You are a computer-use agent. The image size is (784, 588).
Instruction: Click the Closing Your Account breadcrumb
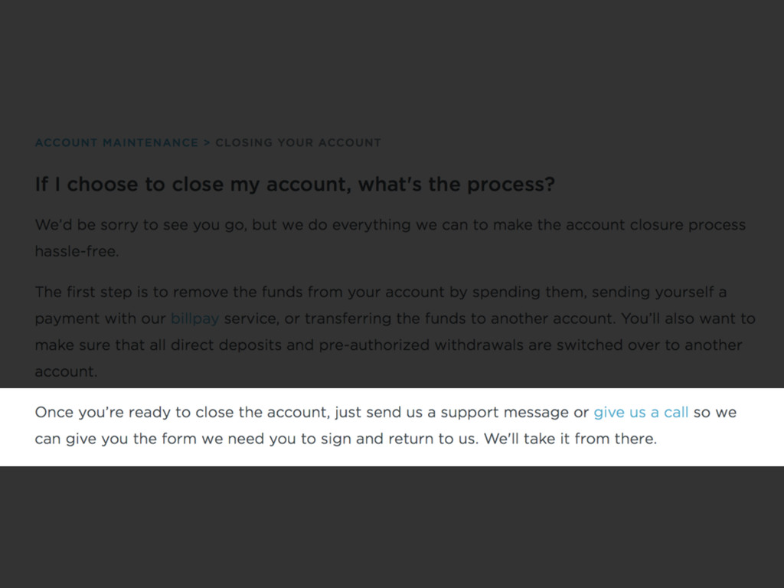pyautogui.click(x=298, y=142)
